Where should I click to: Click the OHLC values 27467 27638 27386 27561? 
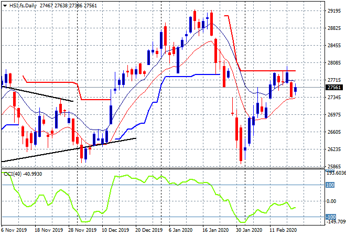68,6
